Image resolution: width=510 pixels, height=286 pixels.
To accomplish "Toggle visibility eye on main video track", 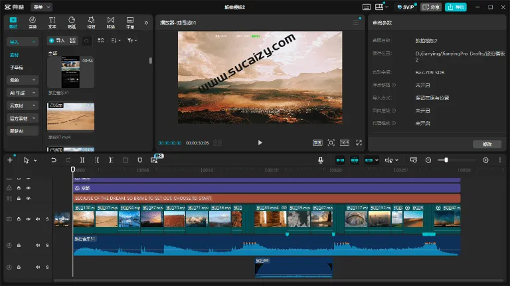I will [x=28, y=218].
